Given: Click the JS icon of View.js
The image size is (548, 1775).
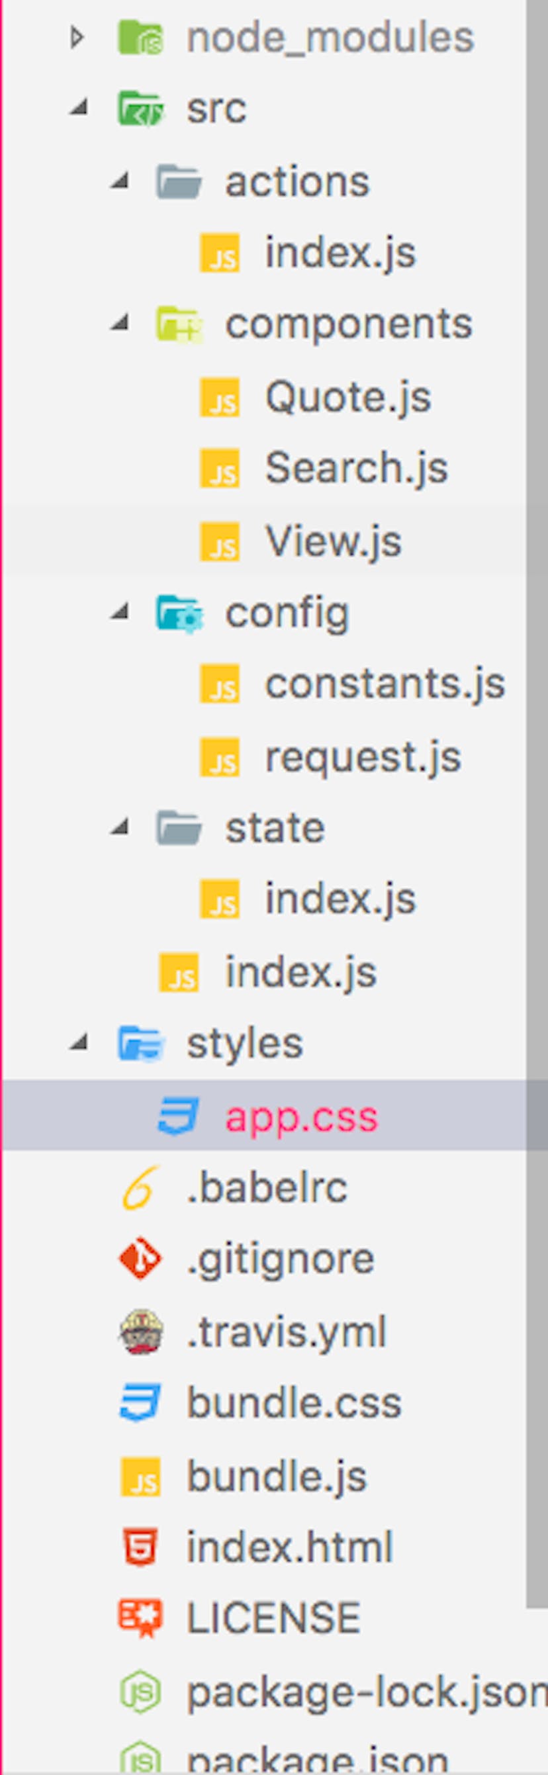Looking at the screenshot, I should coord(219,541).
